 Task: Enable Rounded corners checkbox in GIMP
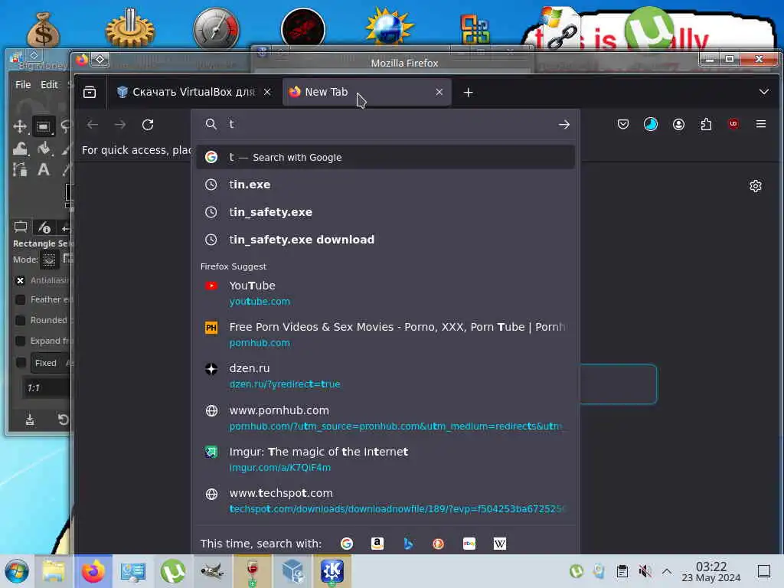click(21, 320)
